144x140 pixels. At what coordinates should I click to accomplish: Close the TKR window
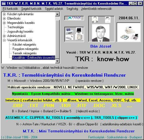[x=140, y=4]
